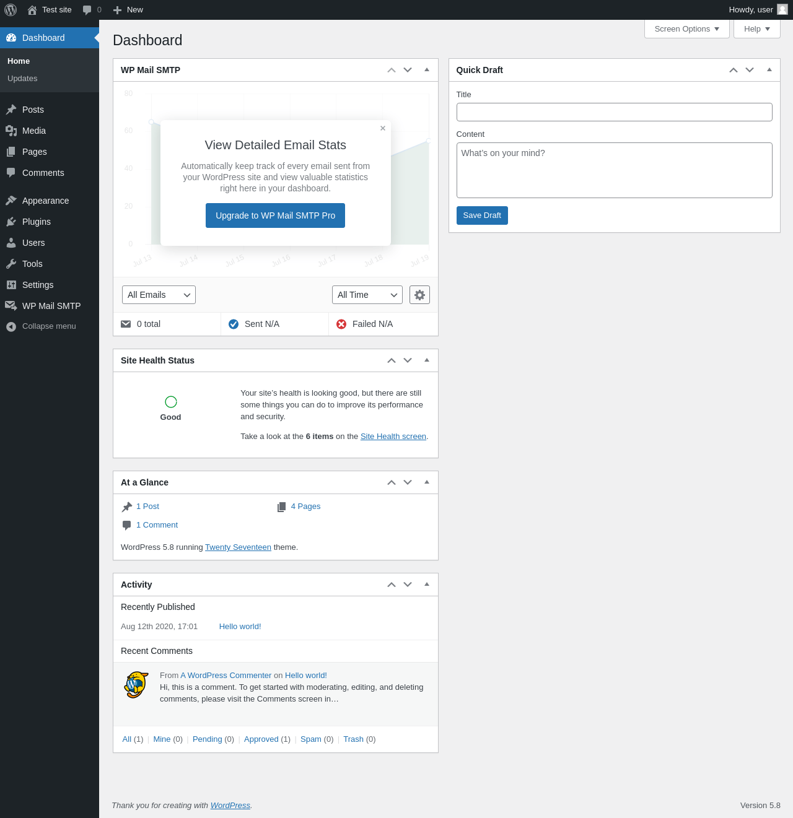Click the 4 Pages link
793x818 pixels.
[305, 507]
